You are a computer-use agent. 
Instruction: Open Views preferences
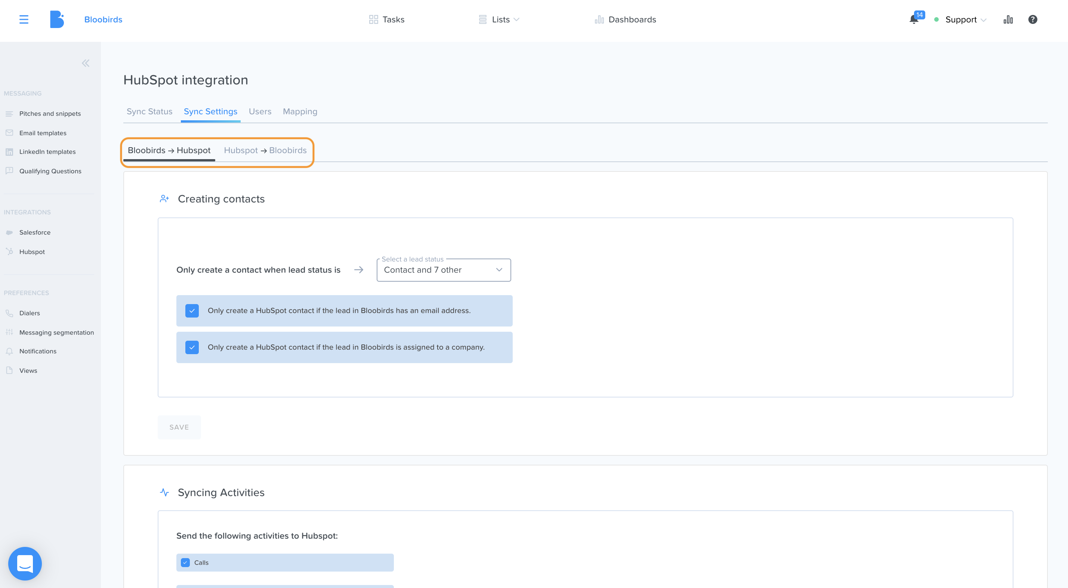28,371
